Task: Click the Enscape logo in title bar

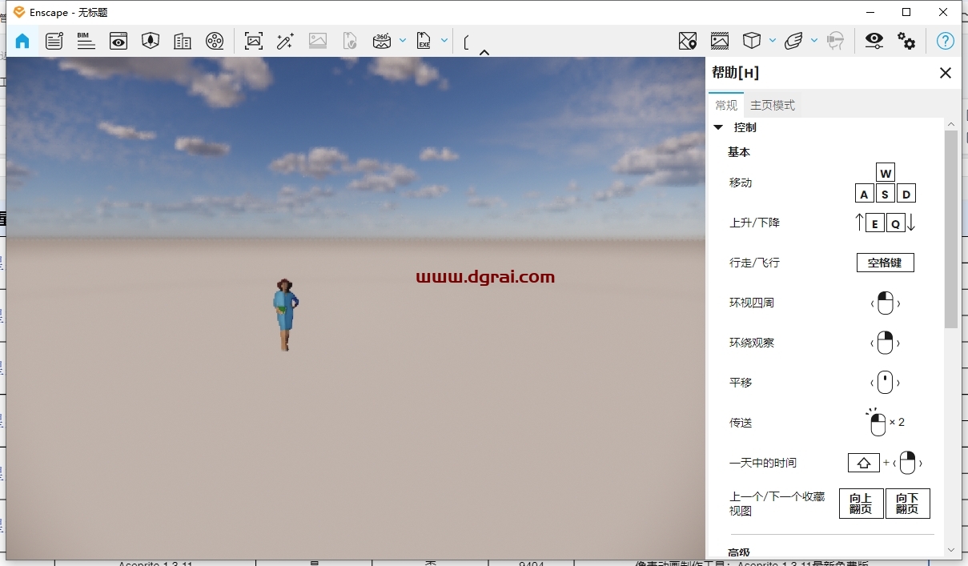Action: [x=19, y=12]
